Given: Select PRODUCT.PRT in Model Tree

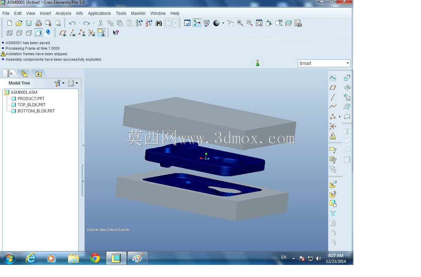Looking at the screenshot, I should (31, 99).
